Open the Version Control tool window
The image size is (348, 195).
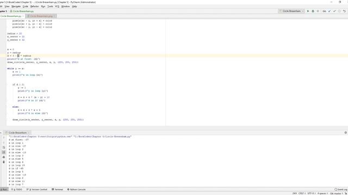pyautogui.click(x=37, y=190)
